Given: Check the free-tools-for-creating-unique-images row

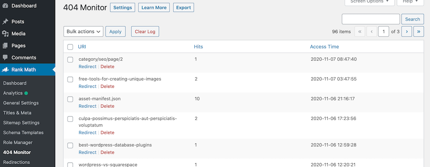Looking at the screenshot, I should (70, 79).
